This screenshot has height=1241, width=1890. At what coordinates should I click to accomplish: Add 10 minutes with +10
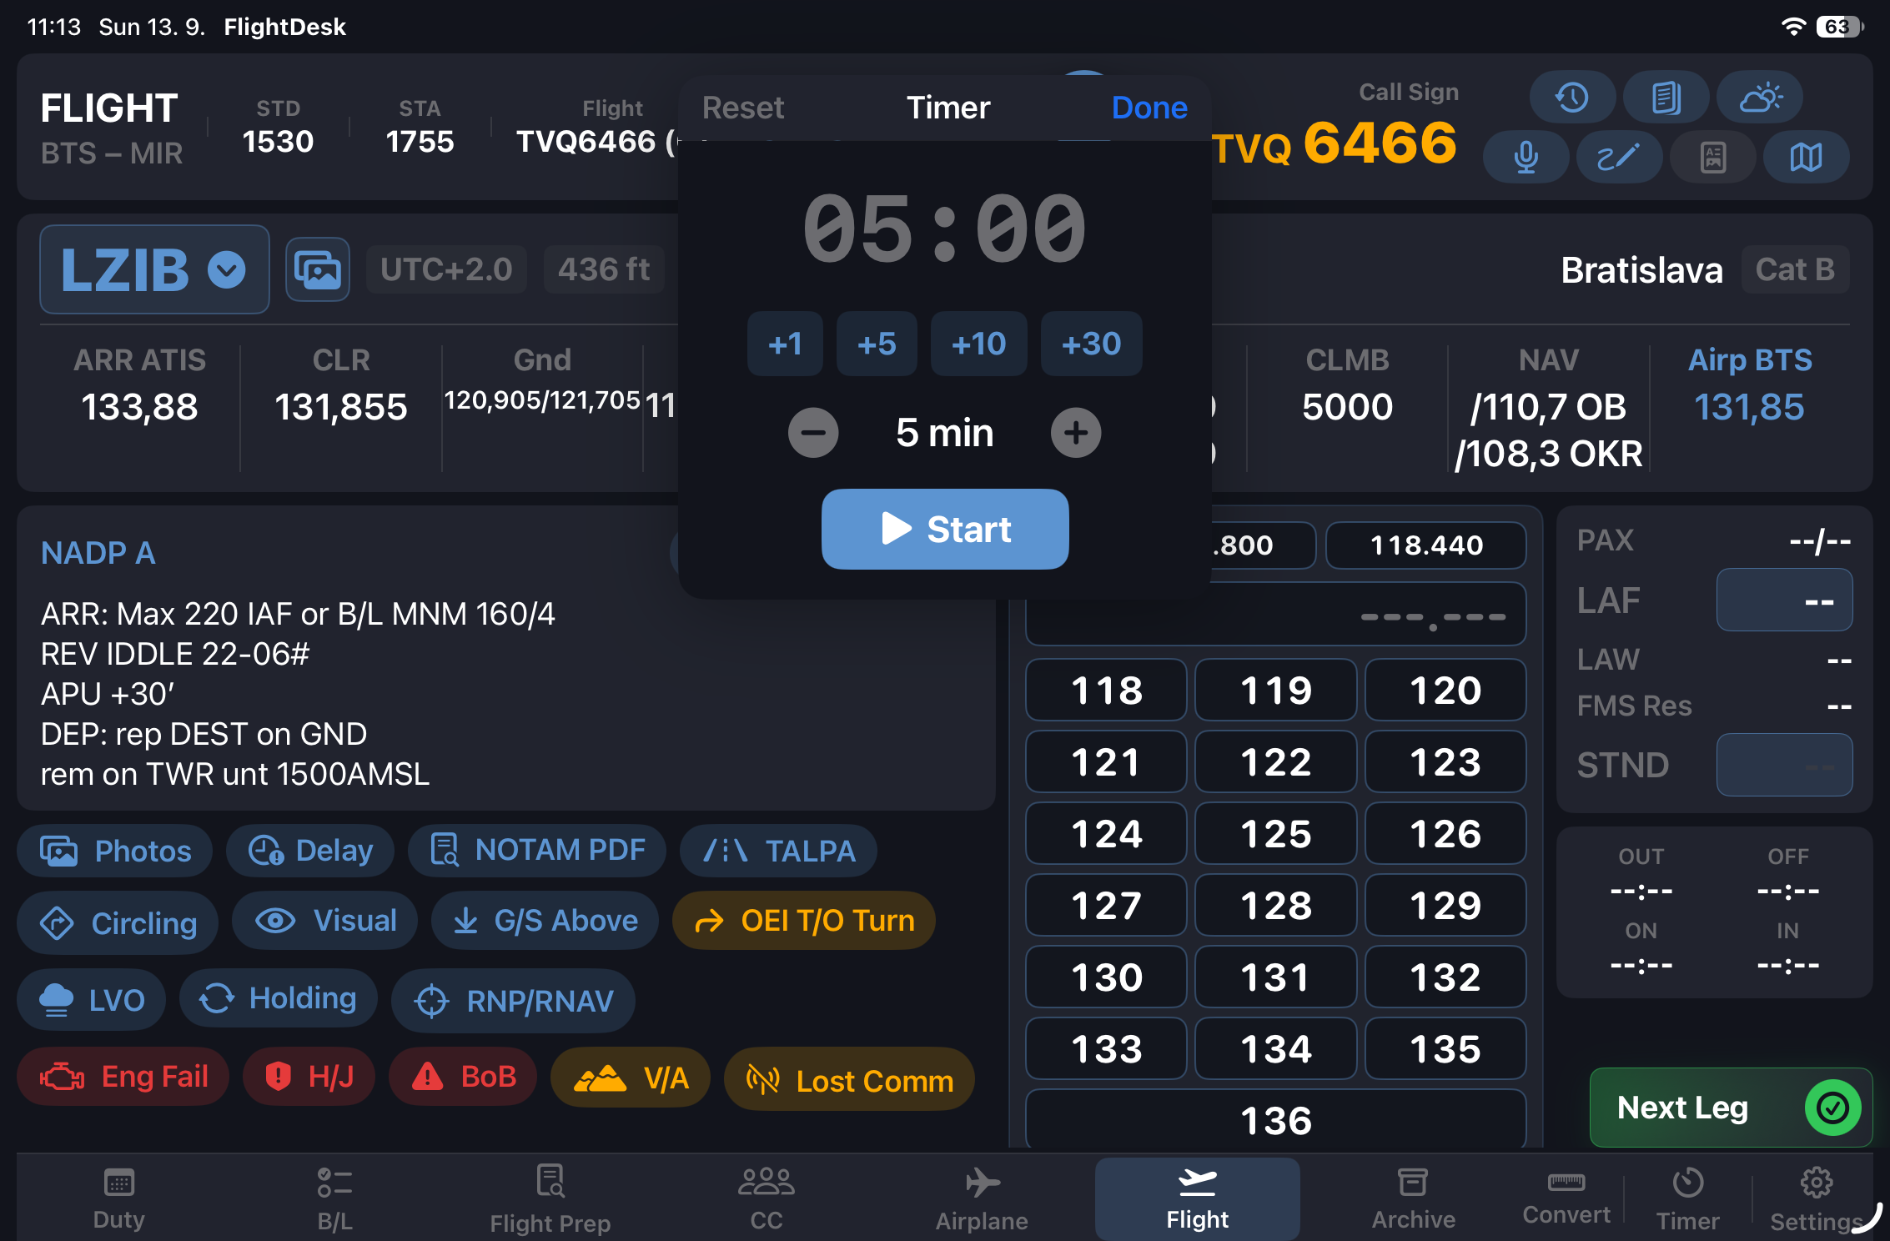click(978, 344)
